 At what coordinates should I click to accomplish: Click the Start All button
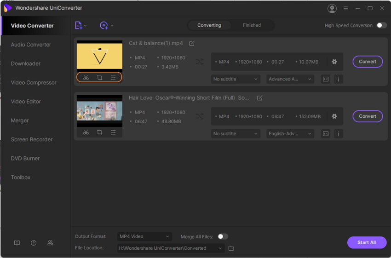tap(367, 242)
